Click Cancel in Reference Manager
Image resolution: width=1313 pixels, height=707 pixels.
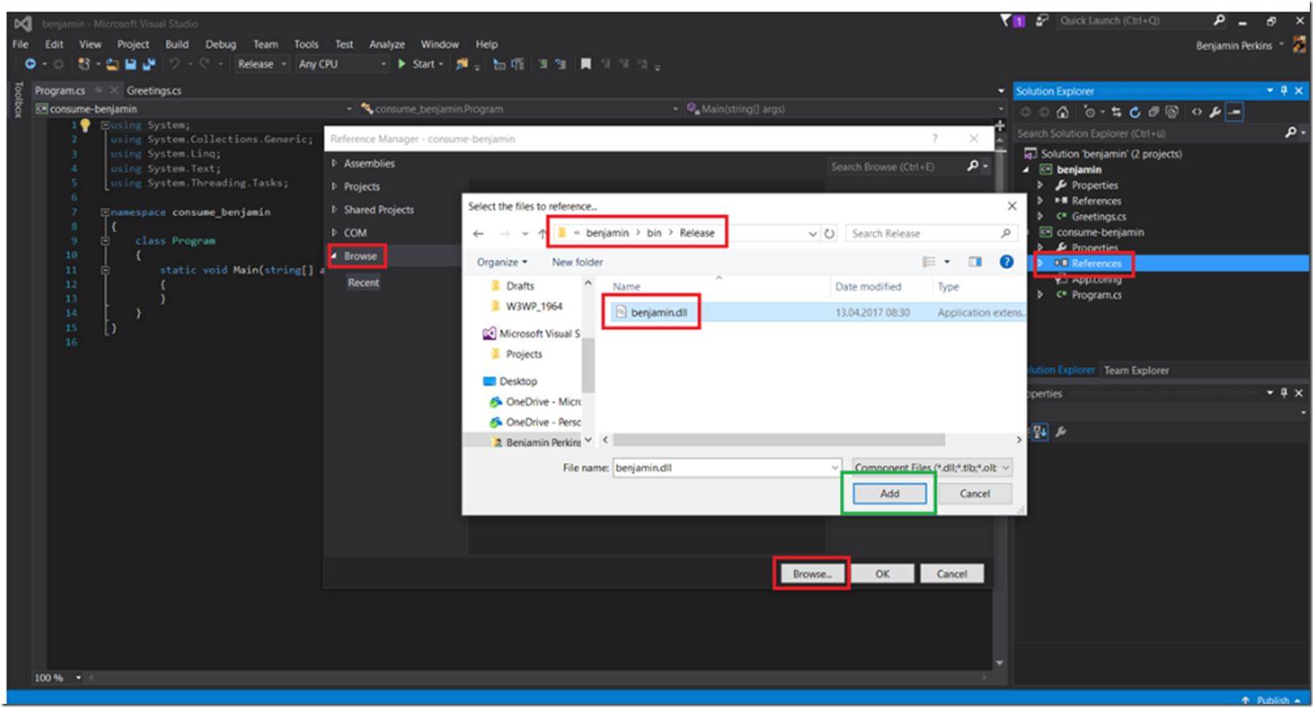[x=952, y=574]
